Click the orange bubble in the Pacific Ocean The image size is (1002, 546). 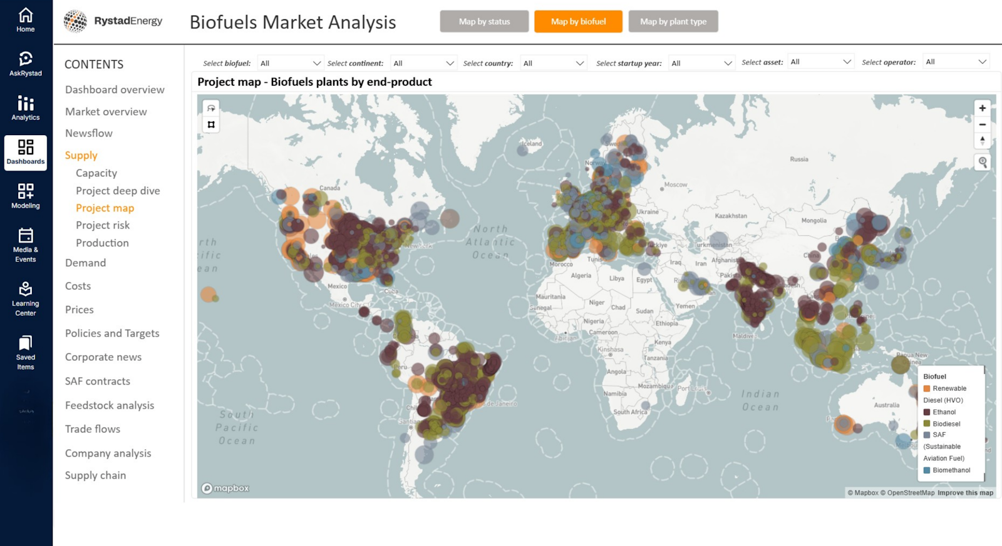pyautogui.click(x=208, y=294)
